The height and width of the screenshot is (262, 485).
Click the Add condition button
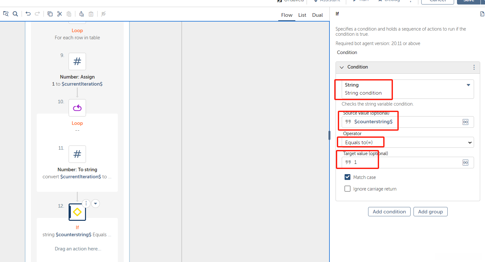point(389,212)
